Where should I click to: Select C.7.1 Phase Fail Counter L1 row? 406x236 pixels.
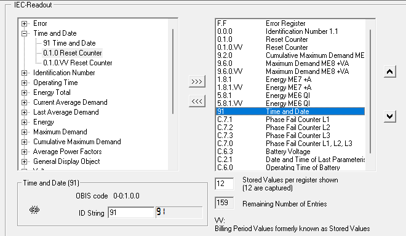coord(290,120)
